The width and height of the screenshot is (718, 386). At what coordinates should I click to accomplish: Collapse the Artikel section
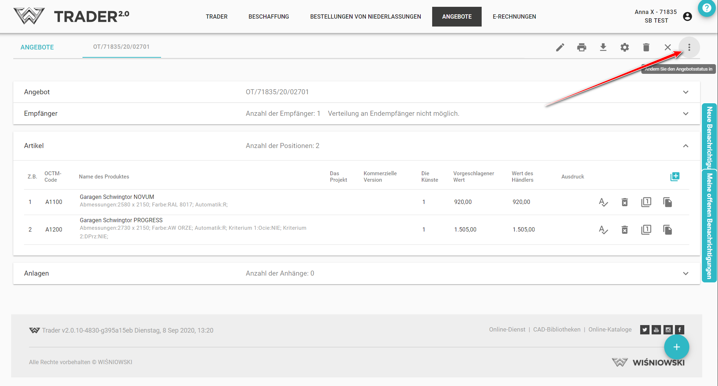pos(685,146)
